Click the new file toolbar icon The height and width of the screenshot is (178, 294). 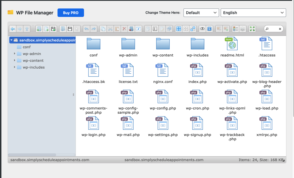tap(46, 29)
